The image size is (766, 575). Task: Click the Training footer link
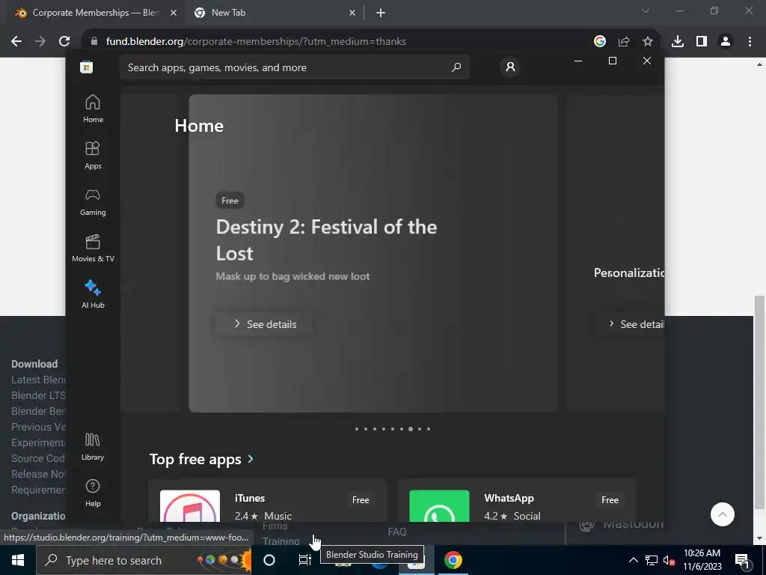[x=281, y=541]
